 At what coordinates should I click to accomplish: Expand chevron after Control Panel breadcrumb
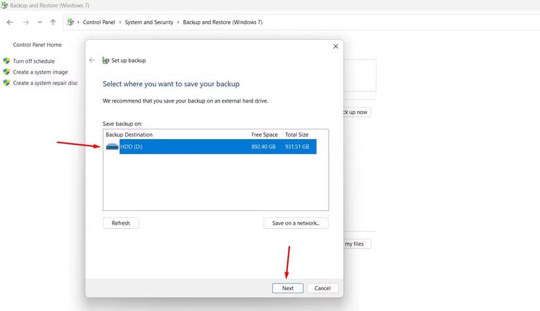point(120,22)
